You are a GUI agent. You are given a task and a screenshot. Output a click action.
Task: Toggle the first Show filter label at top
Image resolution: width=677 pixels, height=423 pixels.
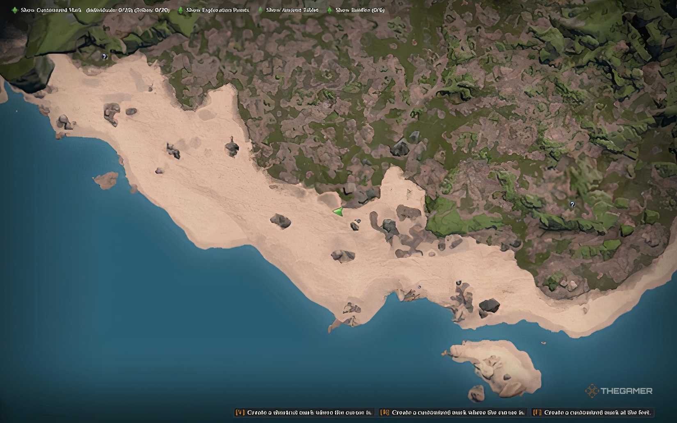95,10
